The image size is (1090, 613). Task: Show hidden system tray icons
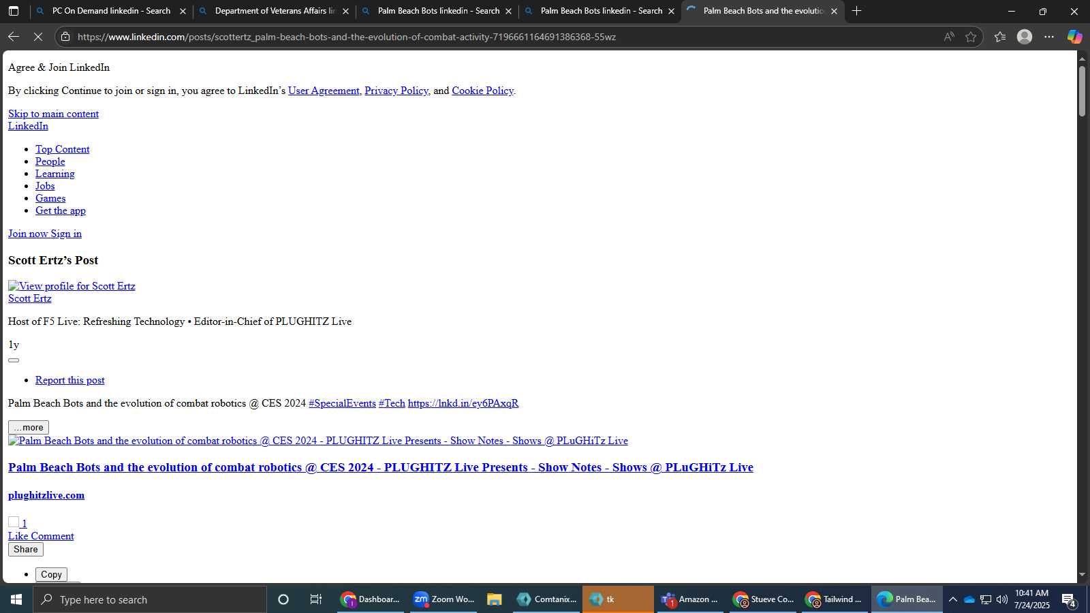click(x=953, y=599)
